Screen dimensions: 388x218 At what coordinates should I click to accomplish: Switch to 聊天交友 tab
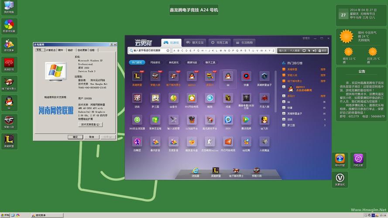195,43
